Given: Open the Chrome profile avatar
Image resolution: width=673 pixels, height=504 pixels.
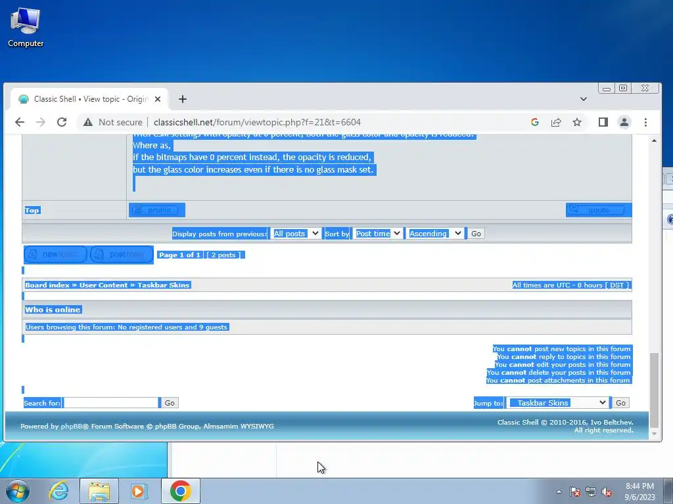Looking at the screenshot, I should pos(624,122).
